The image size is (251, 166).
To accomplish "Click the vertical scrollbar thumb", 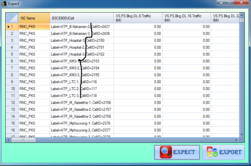I will [x=242, y=20].
